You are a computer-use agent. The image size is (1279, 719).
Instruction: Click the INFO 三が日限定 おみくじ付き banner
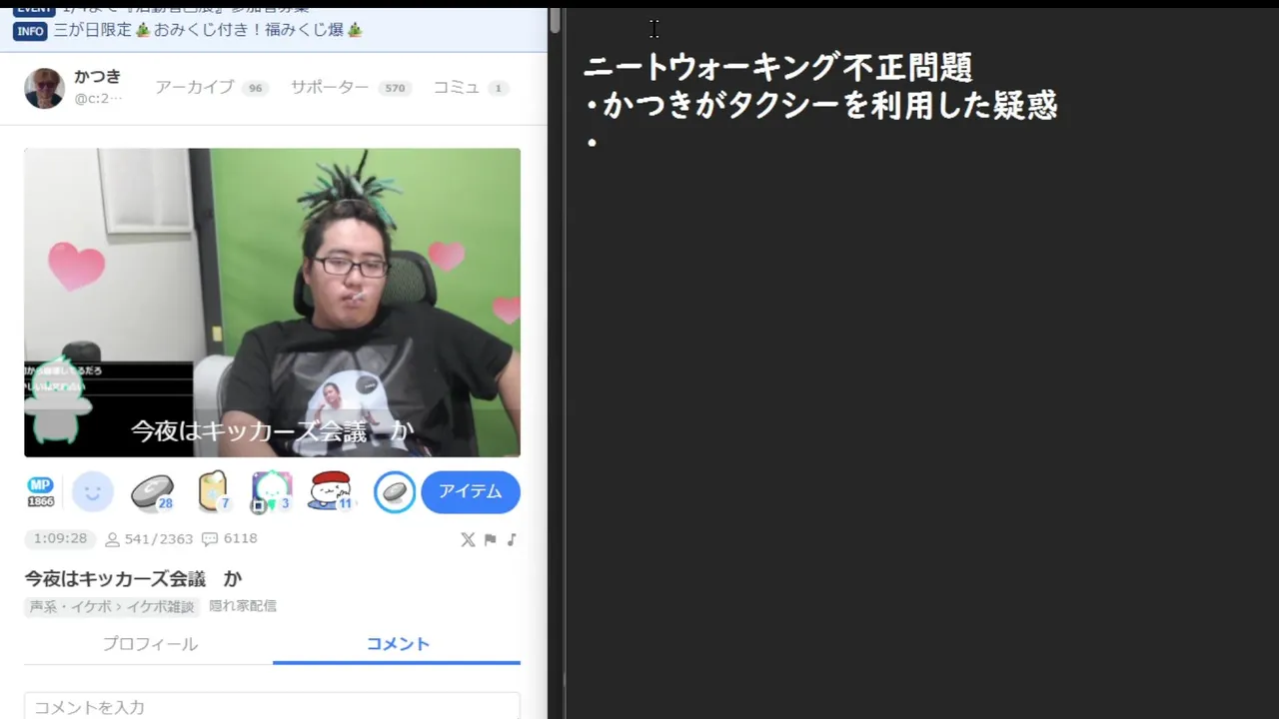(x=189, y=30)
